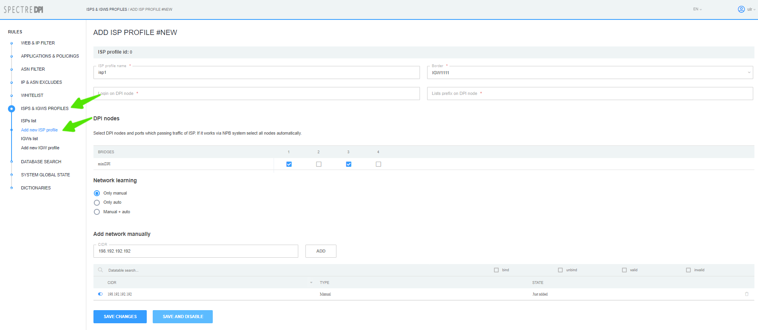This screenshot has height=330, width=758.
Task: Go to ISPs list in sidebar
Action: coord(29,121)
